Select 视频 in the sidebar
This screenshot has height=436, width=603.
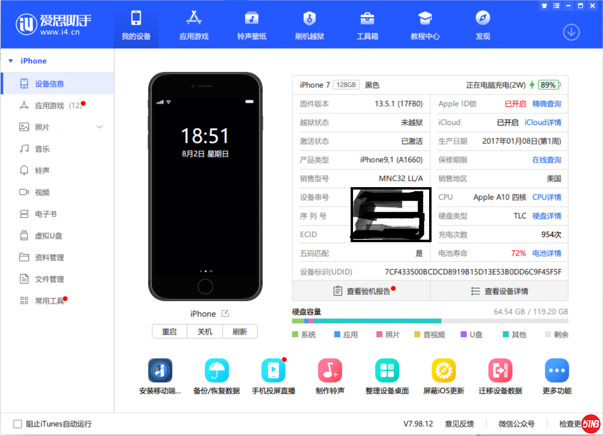[58, 192]
